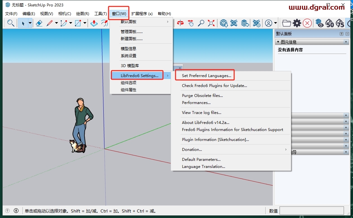353x218 pixels.
Task: Expand the Donation... submenu arrow
Action: [286, 149]
